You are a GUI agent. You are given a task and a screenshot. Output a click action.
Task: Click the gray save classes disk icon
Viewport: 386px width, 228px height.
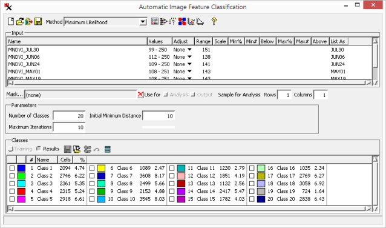pos(67,149)
